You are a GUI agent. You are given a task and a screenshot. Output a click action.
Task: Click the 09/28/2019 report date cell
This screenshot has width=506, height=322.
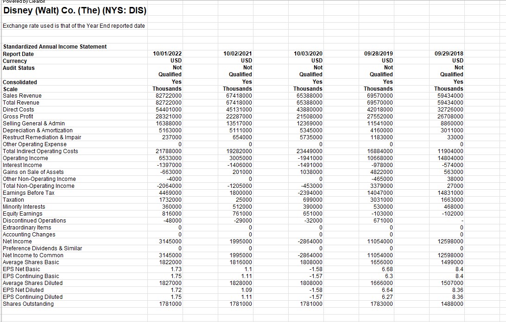[379, 54]
